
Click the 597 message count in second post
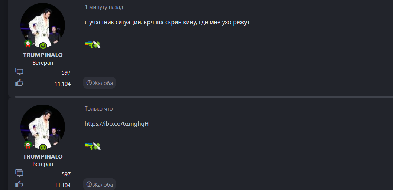point(66,174)
